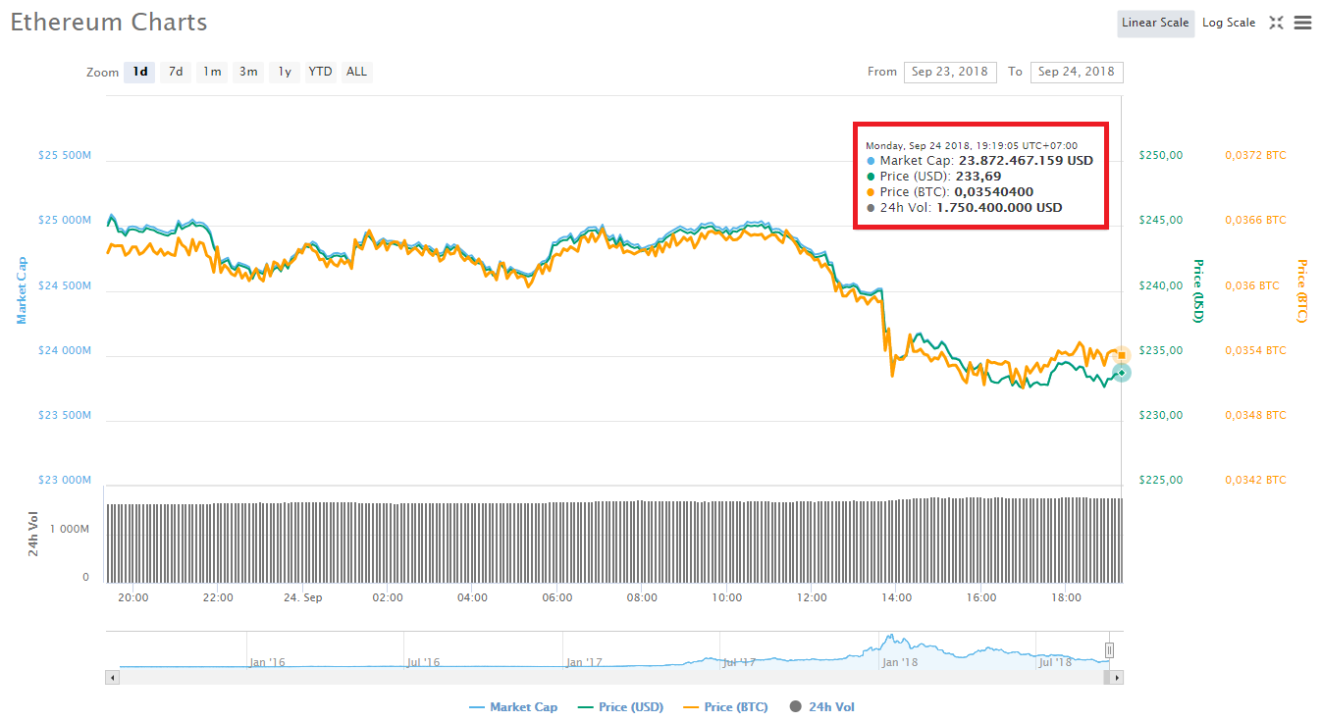Click the 14:00 time axis label

(896, 597)
